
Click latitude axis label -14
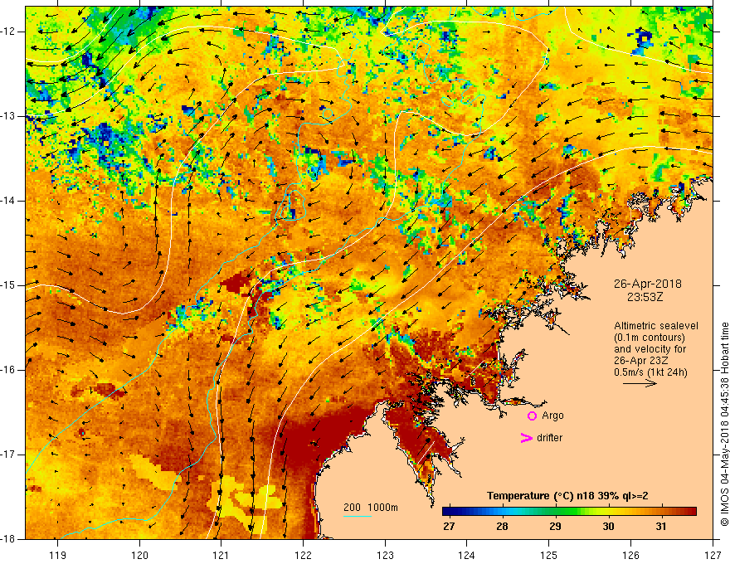[8, 201]
